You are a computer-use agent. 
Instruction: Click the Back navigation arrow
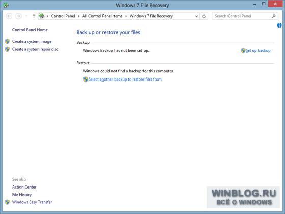[9, 16]
